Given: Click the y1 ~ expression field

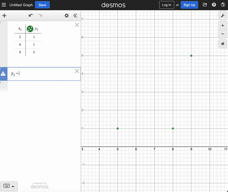Looking at the screenshot, I should 41,74.
